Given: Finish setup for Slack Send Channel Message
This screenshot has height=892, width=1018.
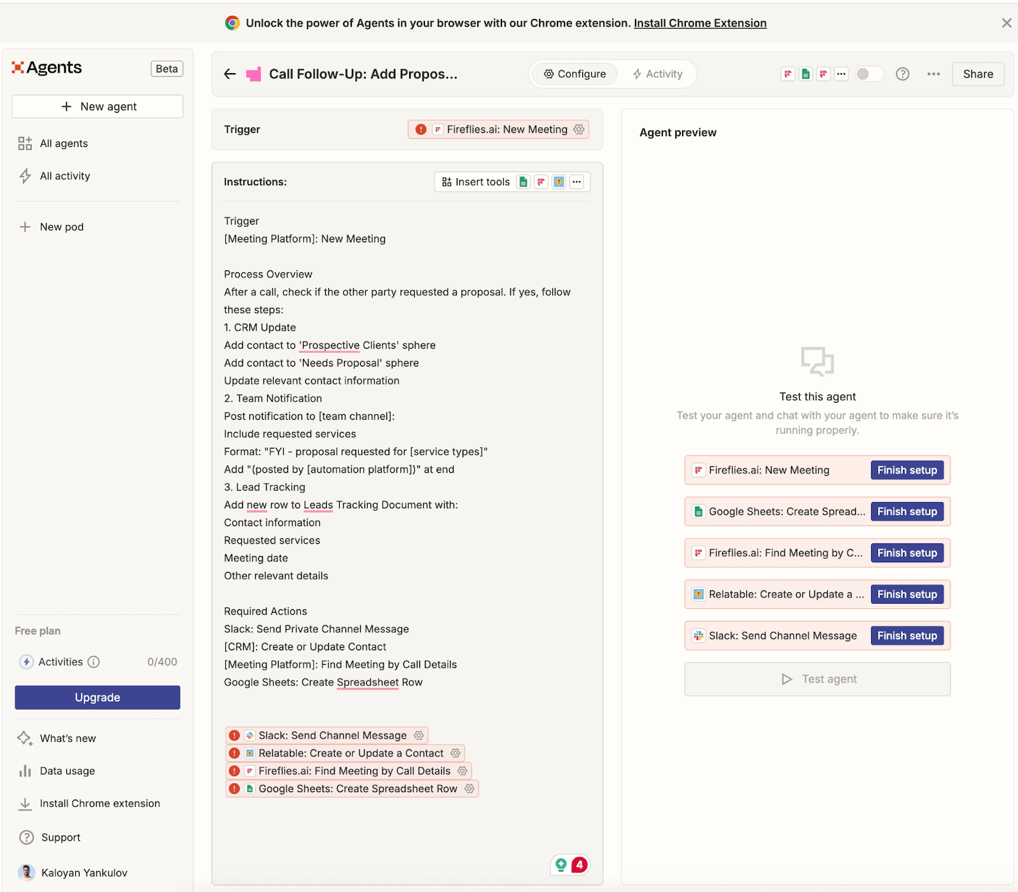Looking at the screenshot, I should [x=907, y=636].
